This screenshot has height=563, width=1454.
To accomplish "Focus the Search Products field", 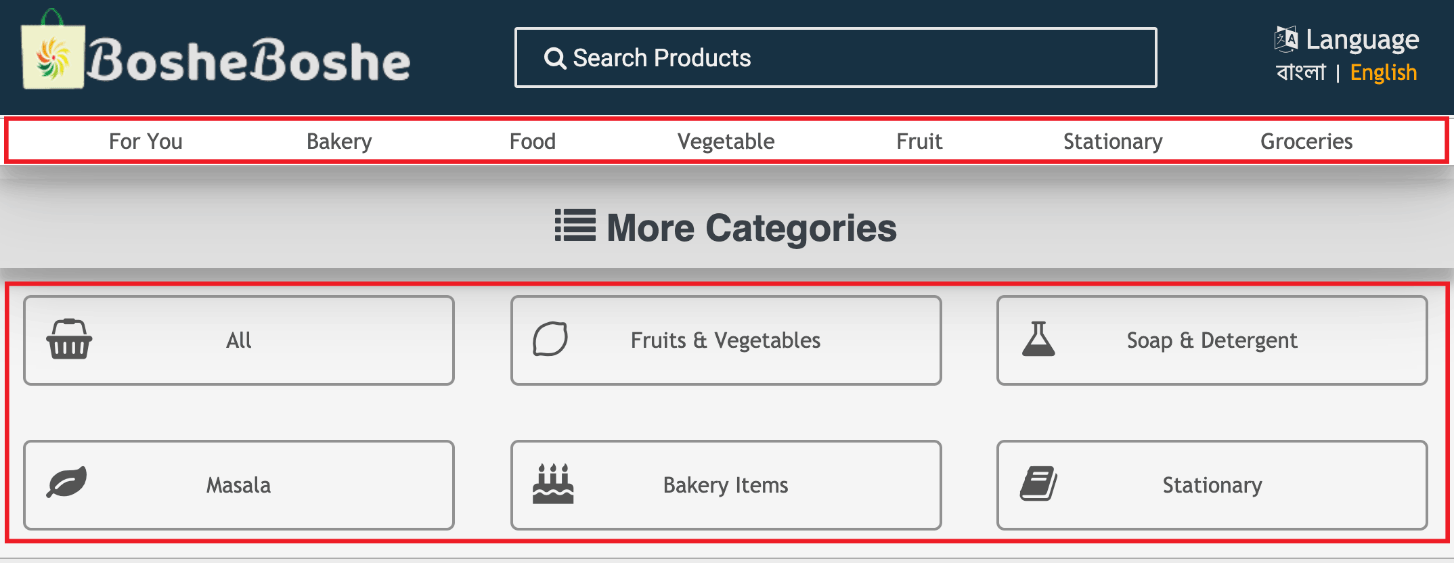I will point(835,58).
